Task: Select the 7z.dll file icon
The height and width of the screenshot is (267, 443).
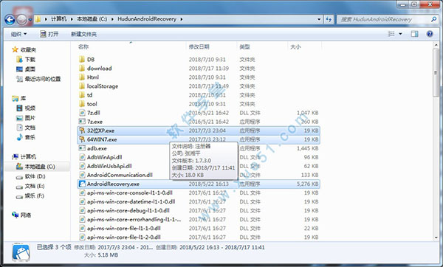Action: click(x=82, y=113)
